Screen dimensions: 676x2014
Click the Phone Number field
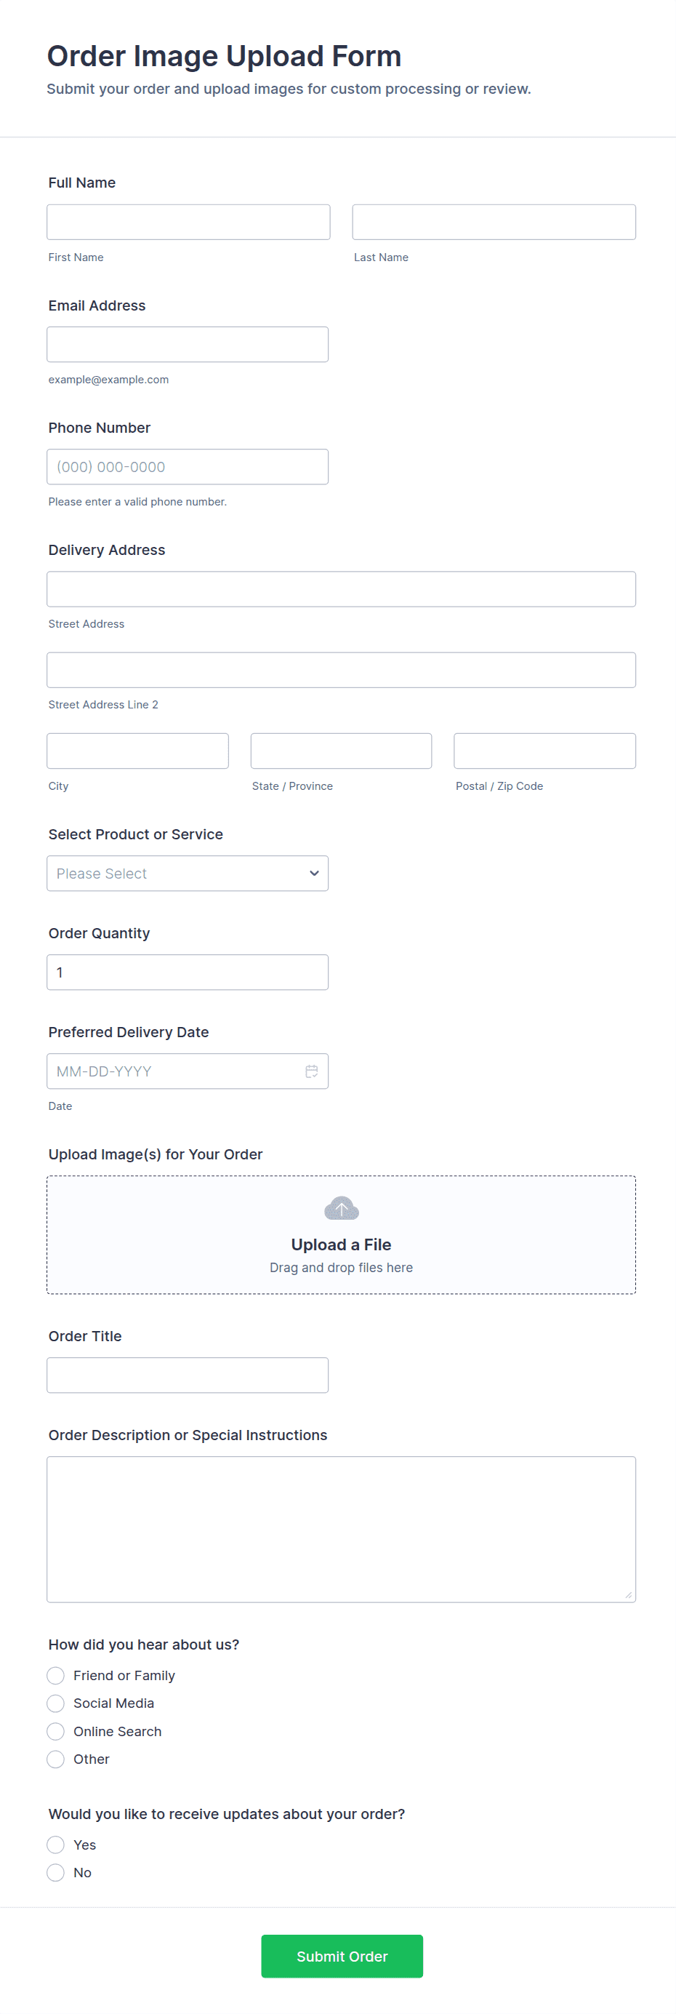[188, 467]
